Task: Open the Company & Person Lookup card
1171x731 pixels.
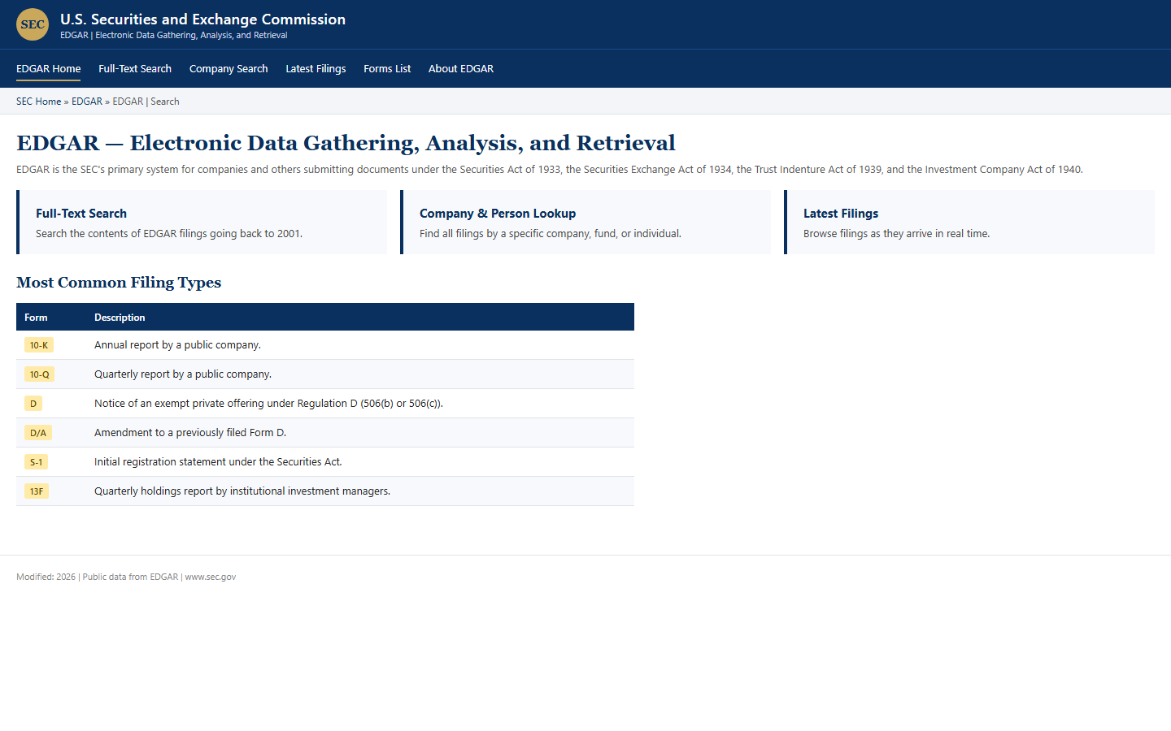Action: (585, 223)
